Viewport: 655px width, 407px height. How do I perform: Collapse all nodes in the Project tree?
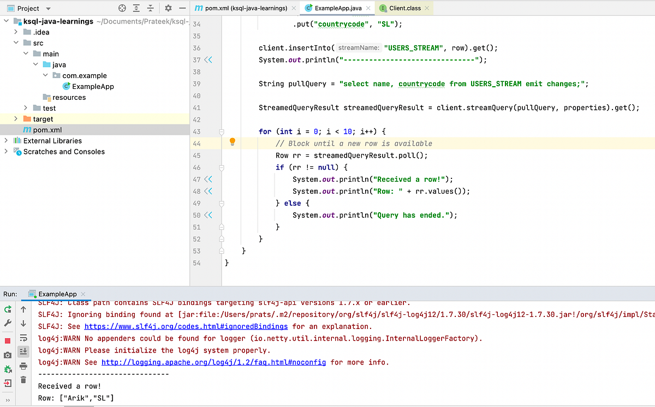151,9
